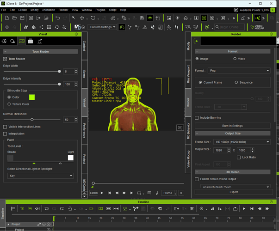Open Burn-in Settings
The image size is (279, 231).
point(233,126)
